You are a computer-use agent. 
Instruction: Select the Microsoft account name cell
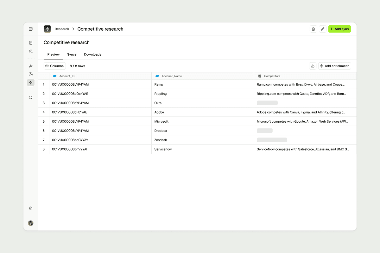pyautogui.click(x=203, y=121)
